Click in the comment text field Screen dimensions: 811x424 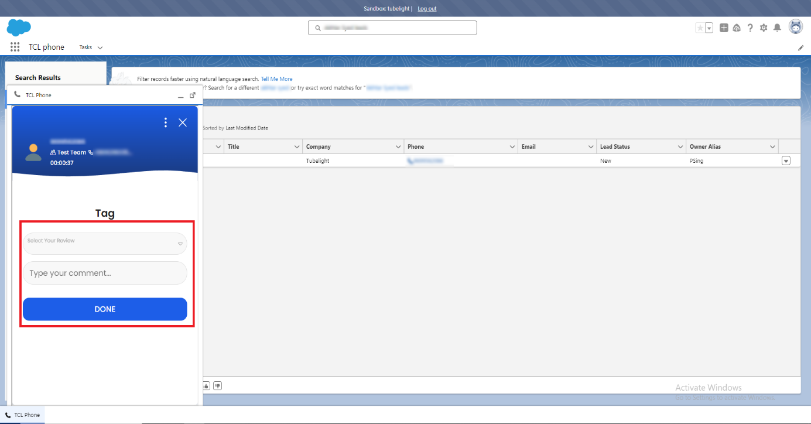click(x=105, y=273)
